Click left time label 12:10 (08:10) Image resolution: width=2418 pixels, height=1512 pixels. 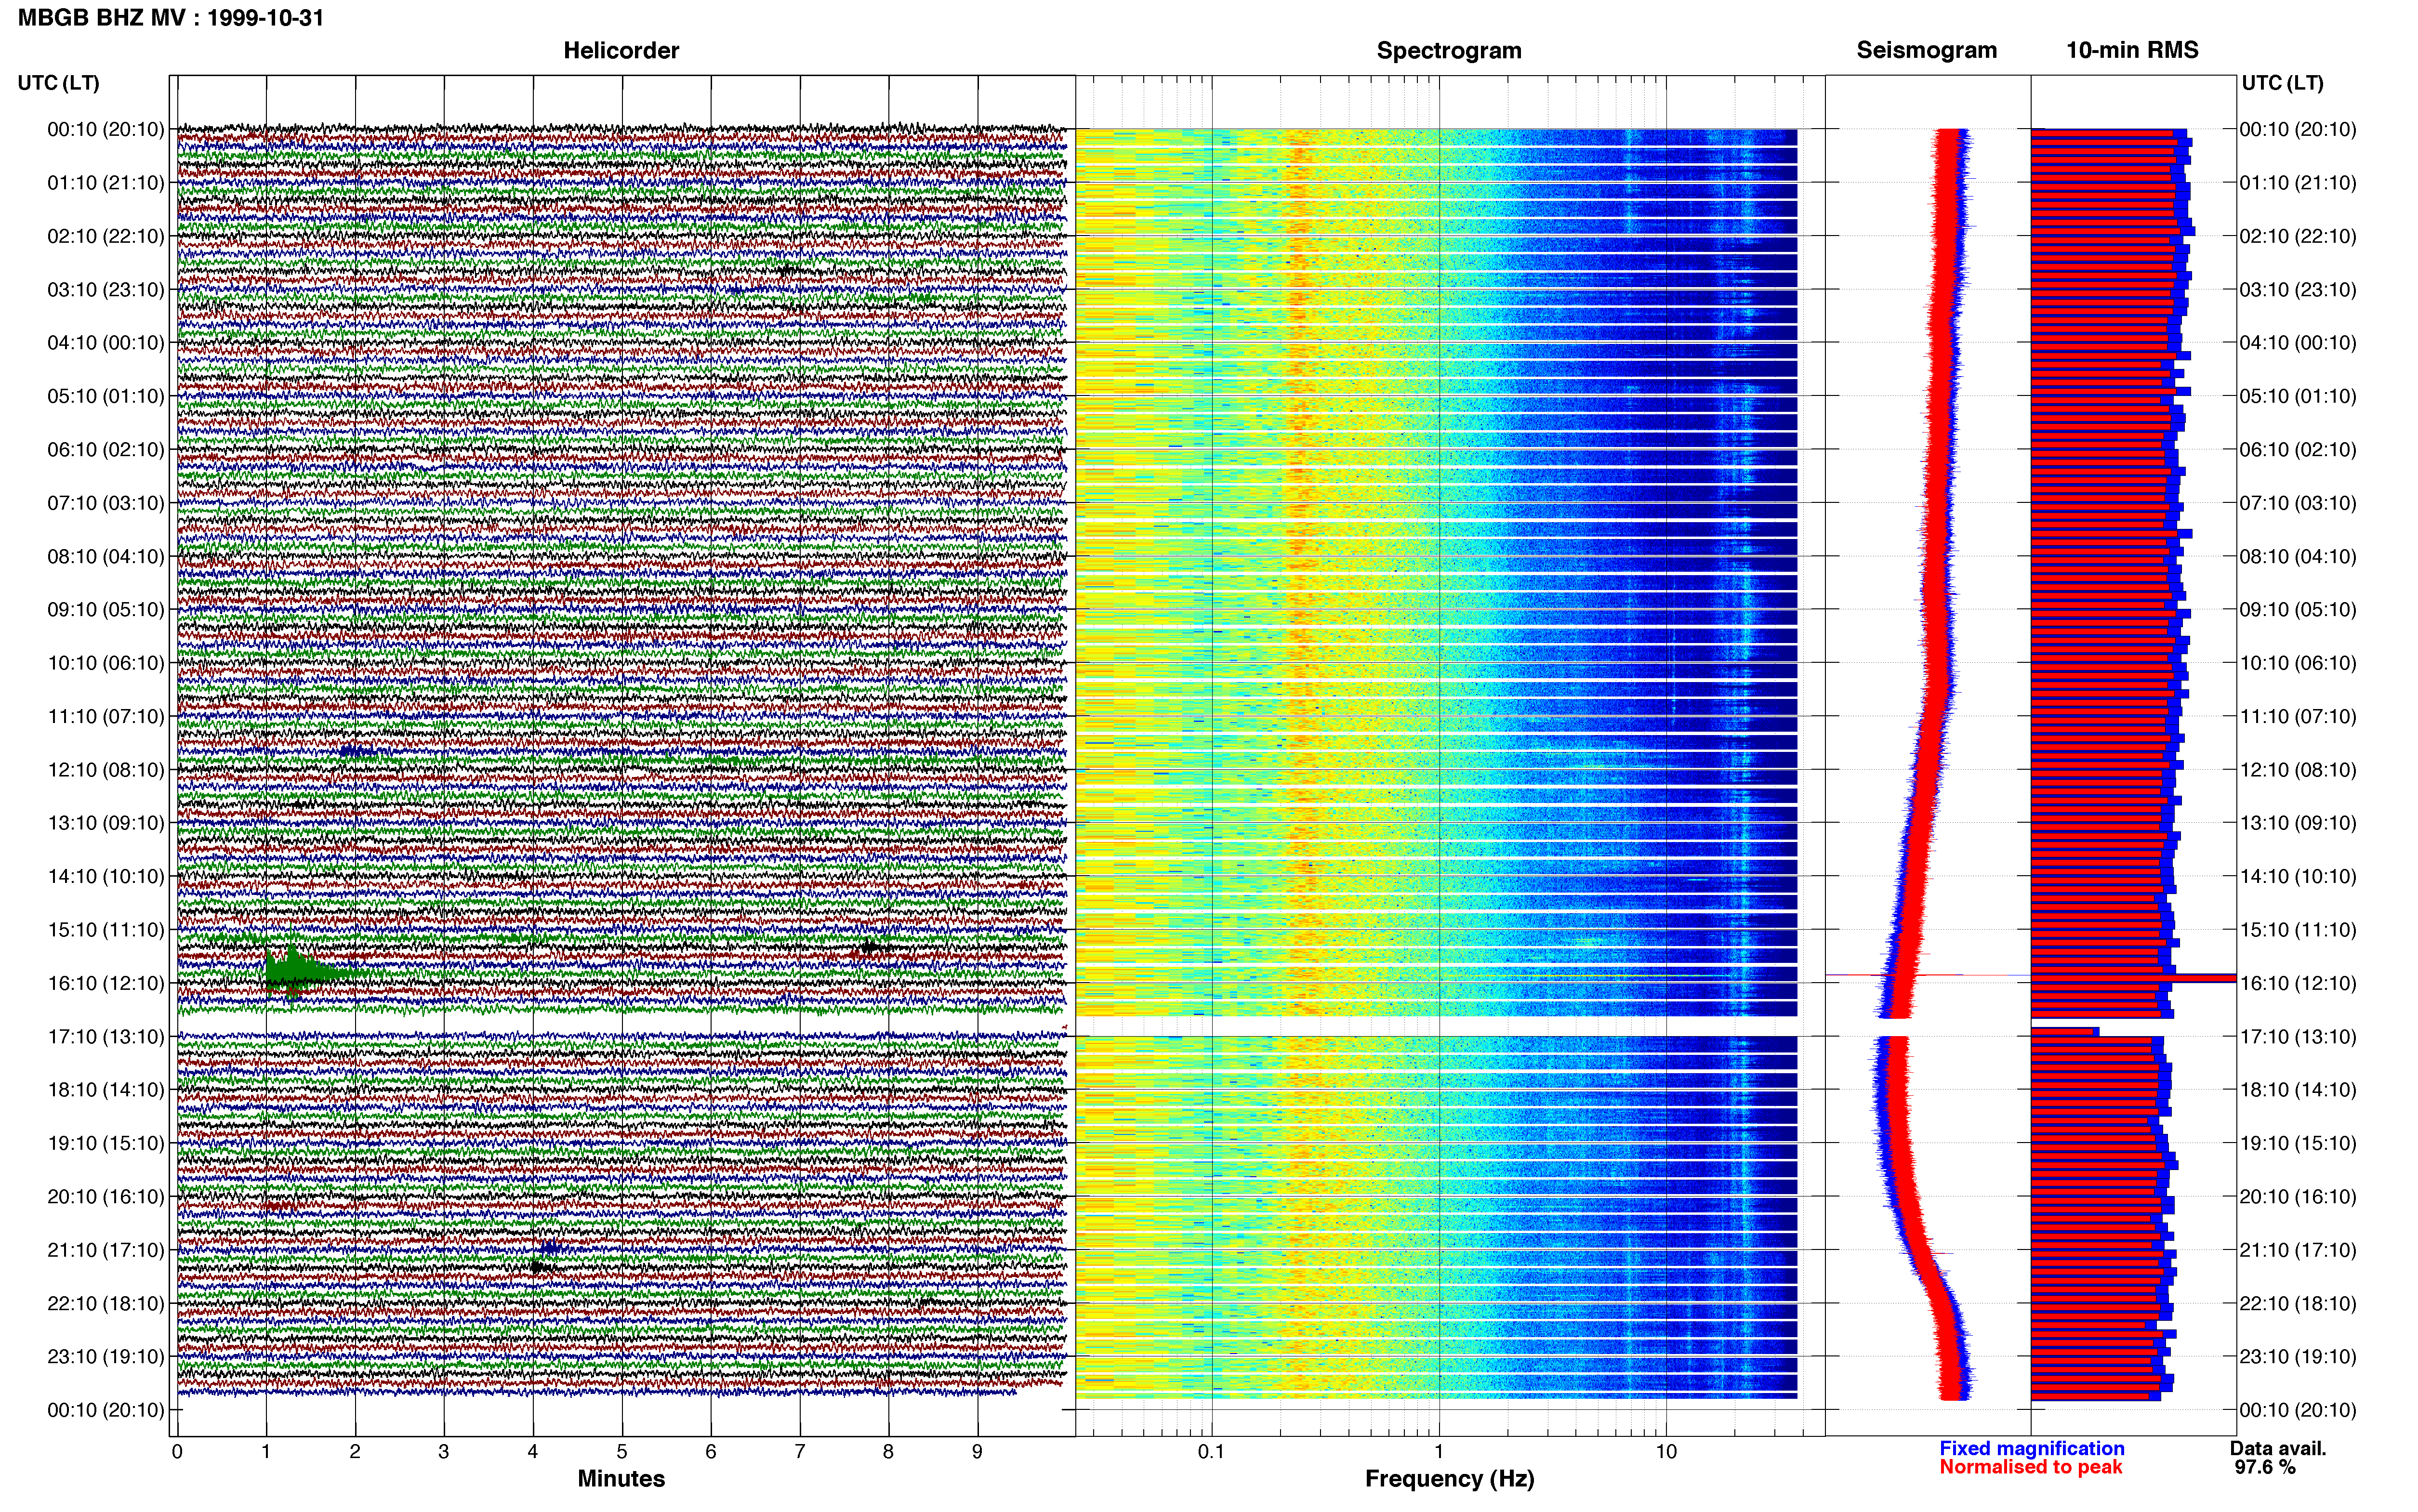(106, 770)
